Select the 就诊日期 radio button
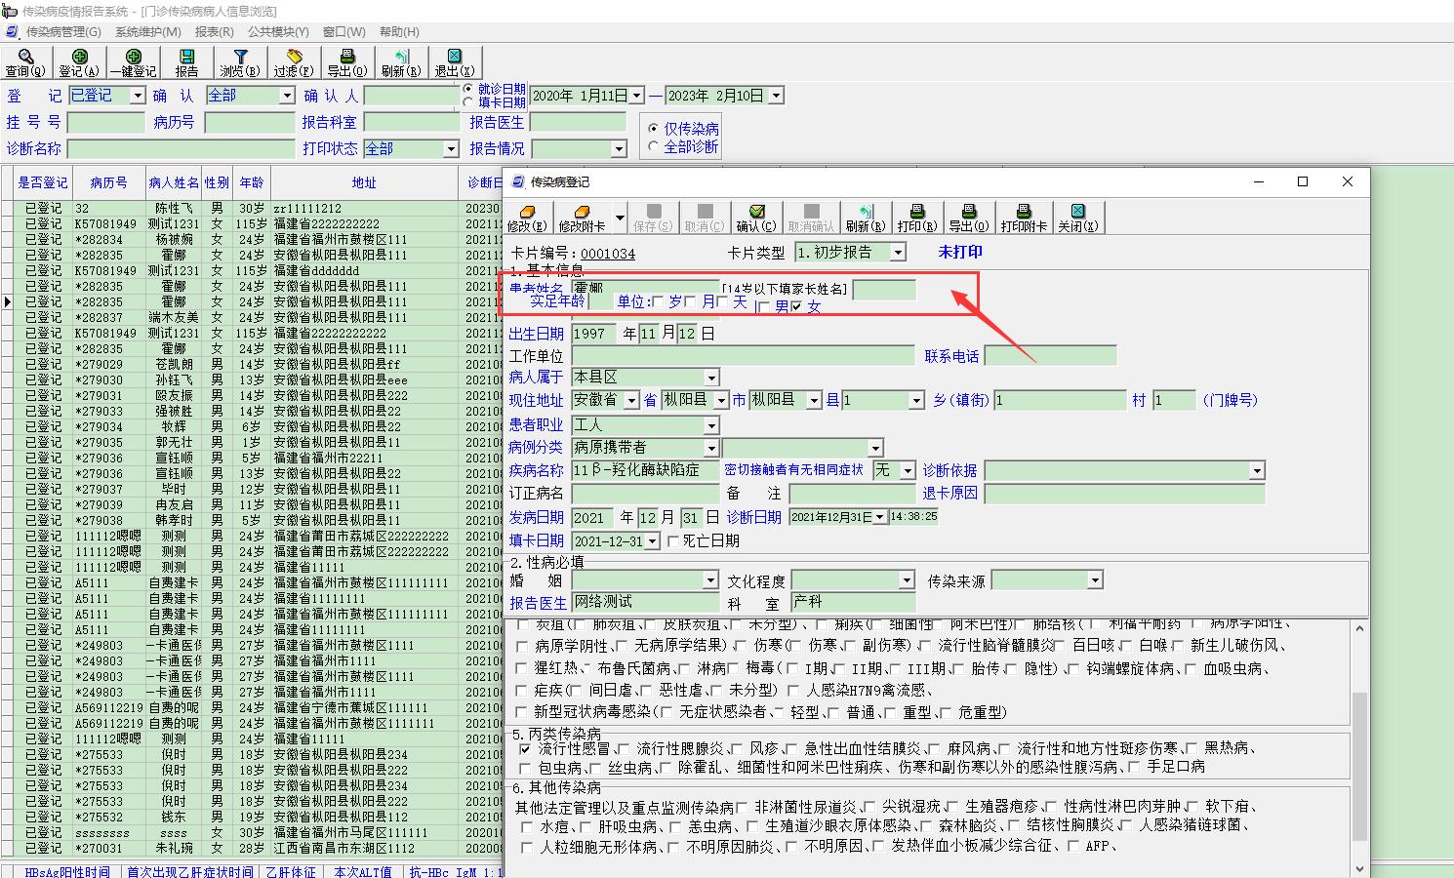This screenshot has height=878, width=1454. (468, 89)
